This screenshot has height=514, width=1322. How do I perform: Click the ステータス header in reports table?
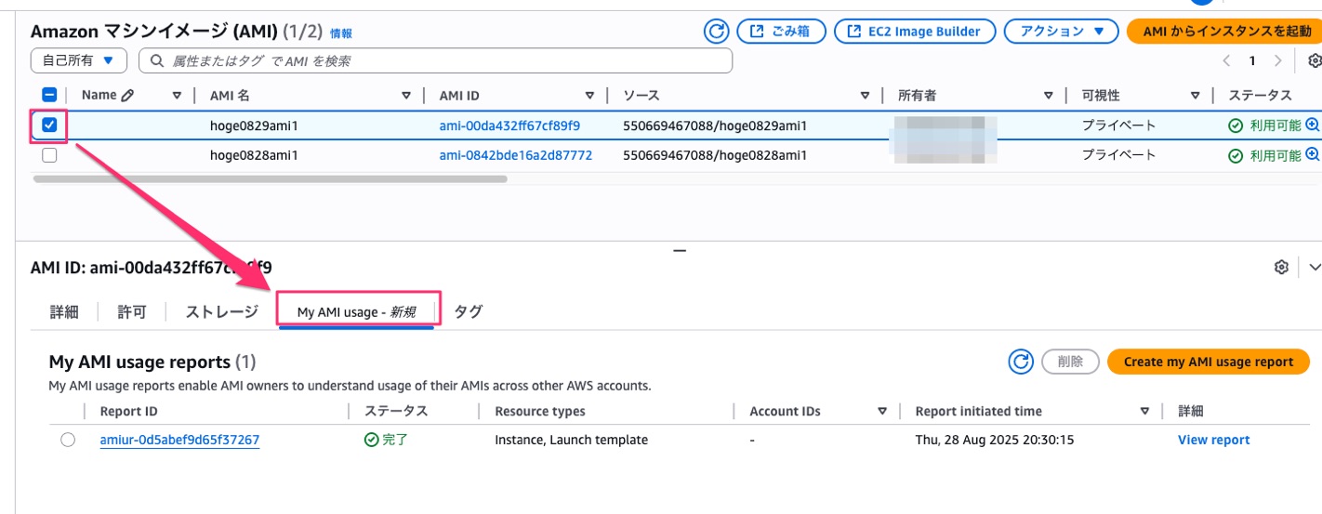[x=396, y=411]
